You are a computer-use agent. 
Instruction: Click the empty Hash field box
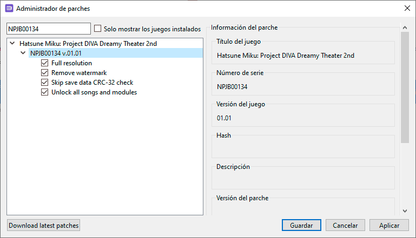pos(303,147)
